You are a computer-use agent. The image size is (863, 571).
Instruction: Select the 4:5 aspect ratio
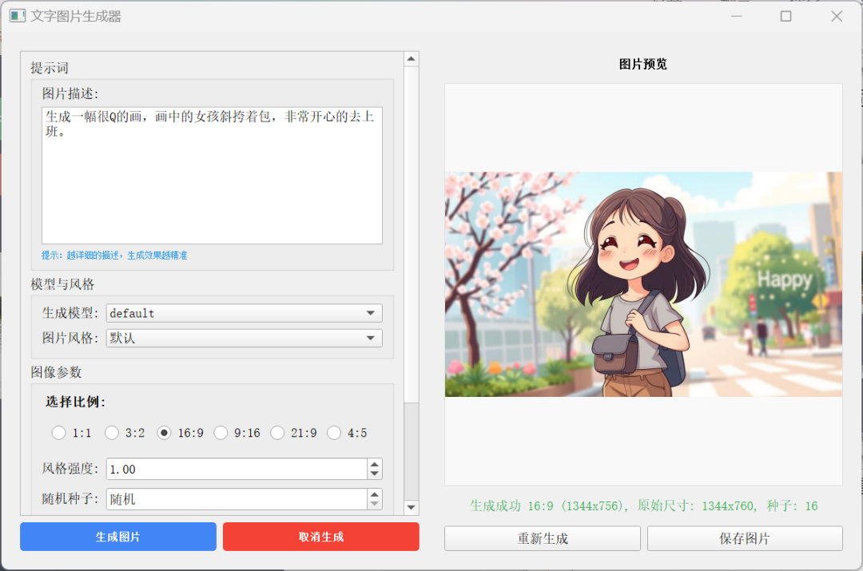pos(334,433)
